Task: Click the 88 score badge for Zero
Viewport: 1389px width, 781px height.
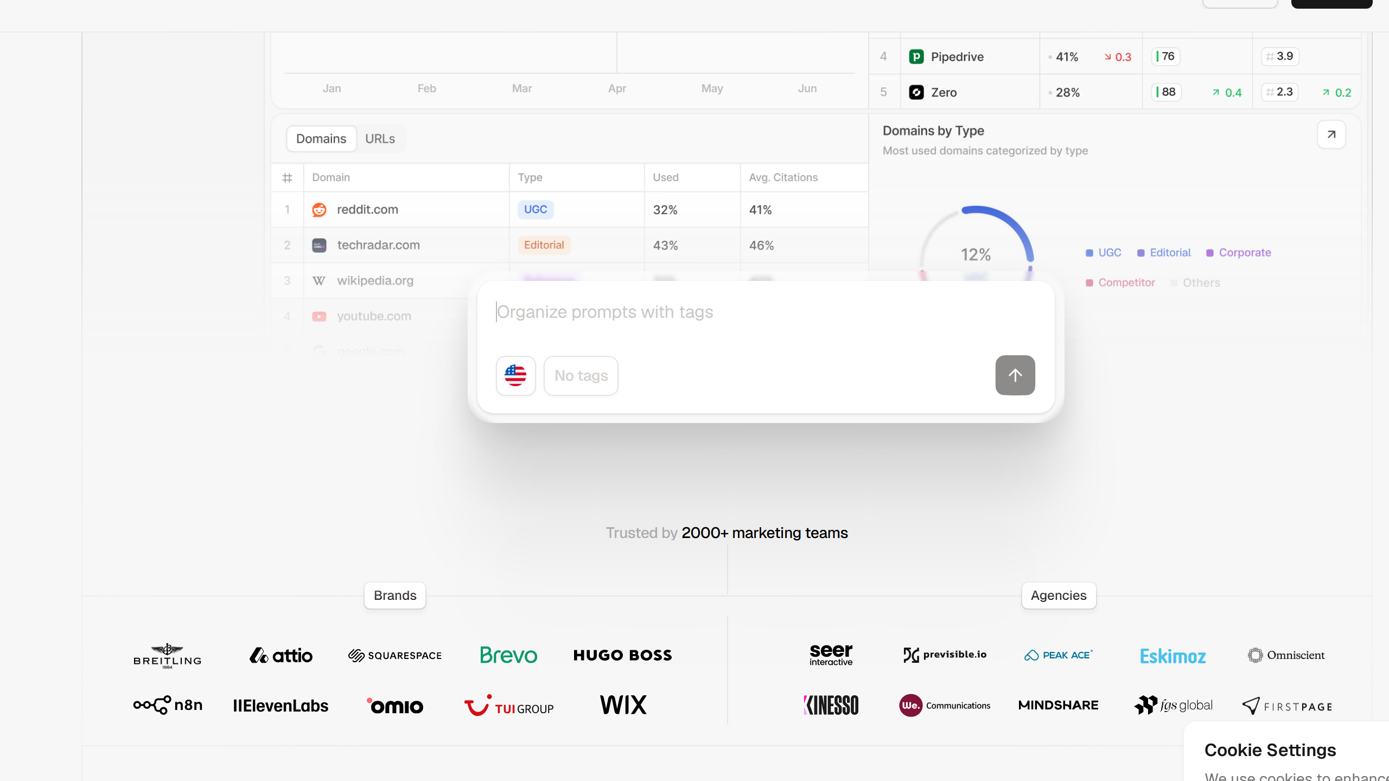Action: coord(1166,92)
